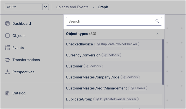Viewport: 186px width, 109px height.
Task: Click the celonis tag beside Customer
Action: point(93,66)
